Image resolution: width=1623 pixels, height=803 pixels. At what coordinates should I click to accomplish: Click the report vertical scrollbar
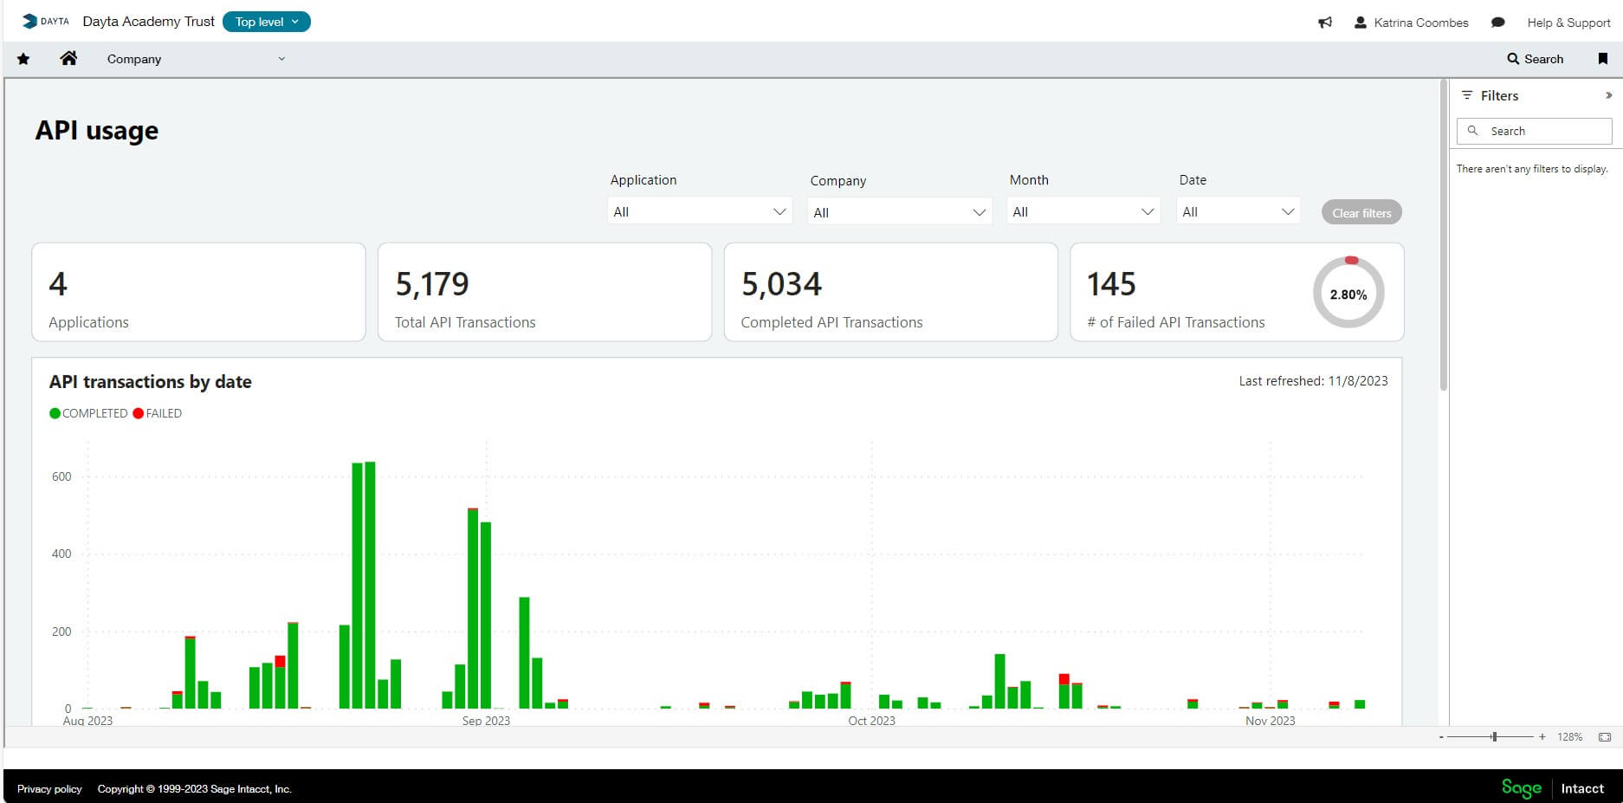1444,236
